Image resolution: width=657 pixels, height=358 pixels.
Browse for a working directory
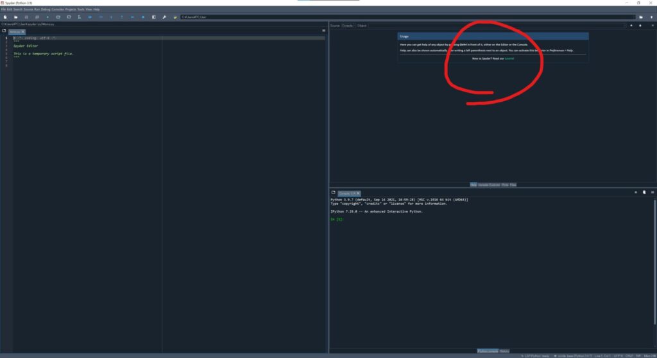pyautogui.click(x=641, y=17)
